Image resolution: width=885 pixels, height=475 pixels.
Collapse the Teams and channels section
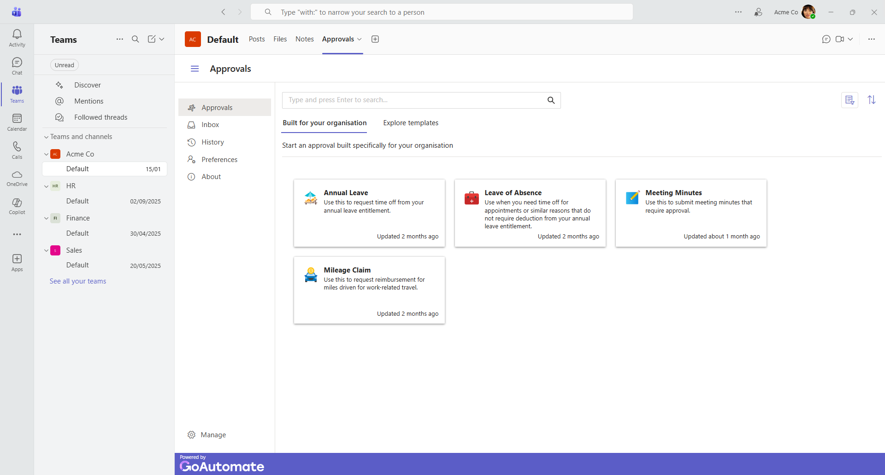click(46, 137)
